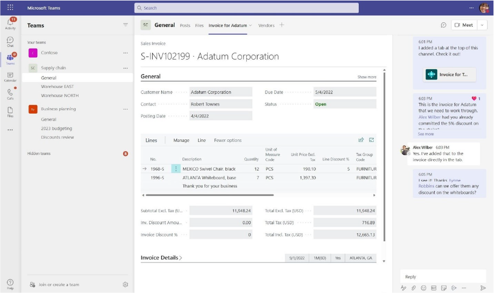Click the Line Discount % value 5
Viewport: 494px width, 293px height.
348,169
